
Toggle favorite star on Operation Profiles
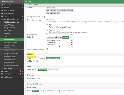pos(23,39)
